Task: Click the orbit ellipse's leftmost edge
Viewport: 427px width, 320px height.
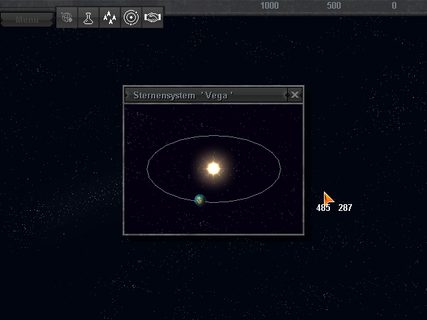Action: click(x=147, y=169)
